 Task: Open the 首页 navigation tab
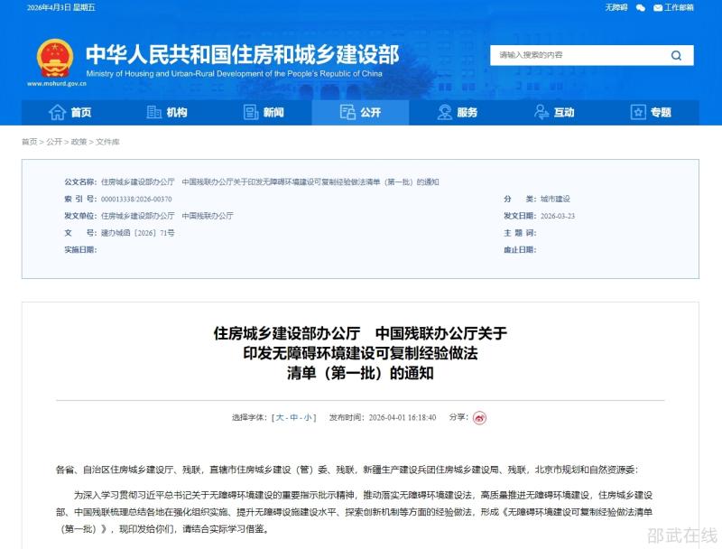(70, 112)
